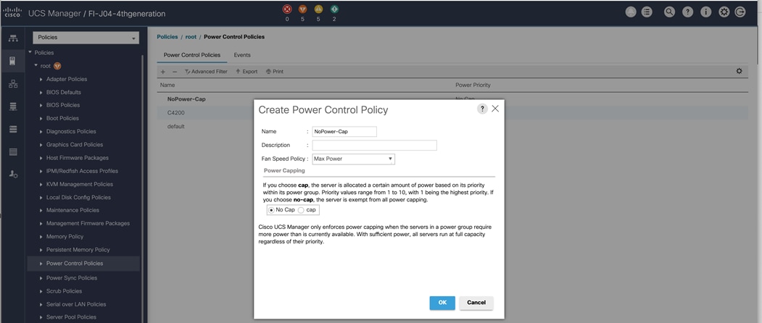762x323 pixels.
Task: Open the Policies navigation dropdown
Action: (x=86, y=38)
